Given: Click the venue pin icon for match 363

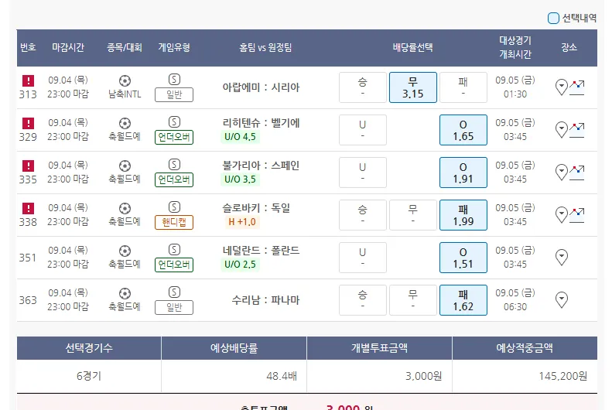Looking at the screenshot, I should (x=562, y=299).
